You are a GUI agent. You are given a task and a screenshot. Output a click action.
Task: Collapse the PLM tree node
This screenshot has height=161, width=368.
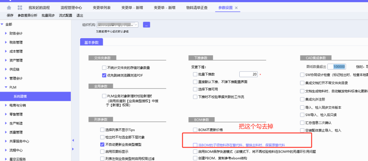6,87
